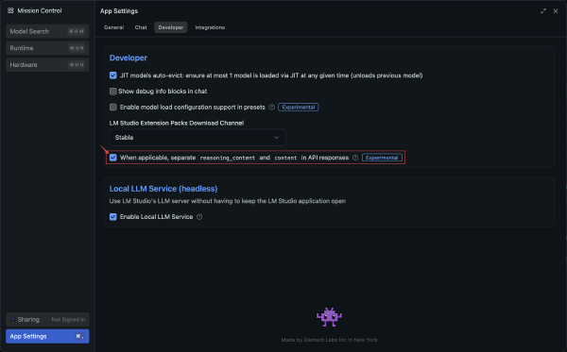Open the Stable download channel dropdown
The image size is (567, 352).
(x=198, y=138)
